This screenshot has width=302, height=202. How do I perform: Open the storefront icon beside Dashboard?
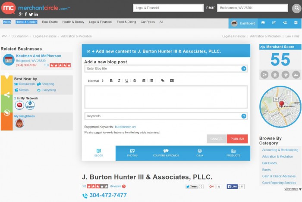coord(263,23)
